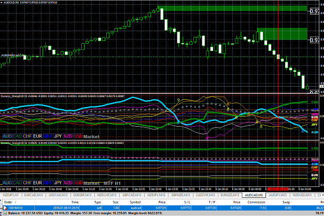
Task: Click the current price 0.97428 cell
Action: pyautogui.click(x=235, y=208)
